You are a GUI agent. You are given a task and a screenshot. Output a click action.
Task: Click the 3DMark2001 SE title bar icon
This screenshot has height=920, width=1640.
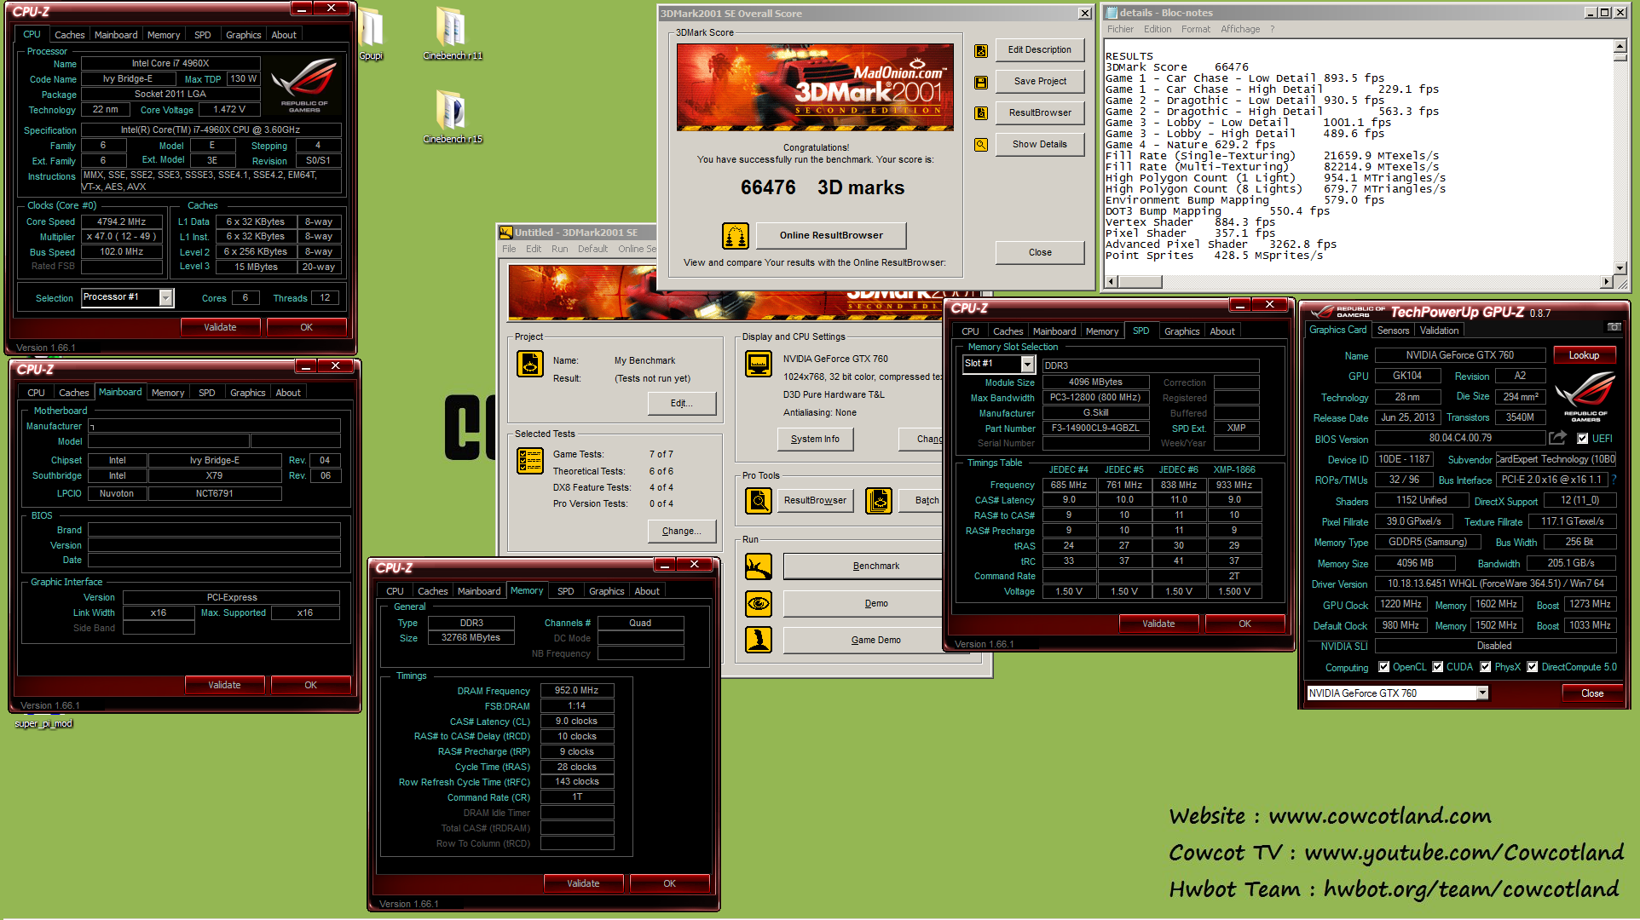pos(506,233)
